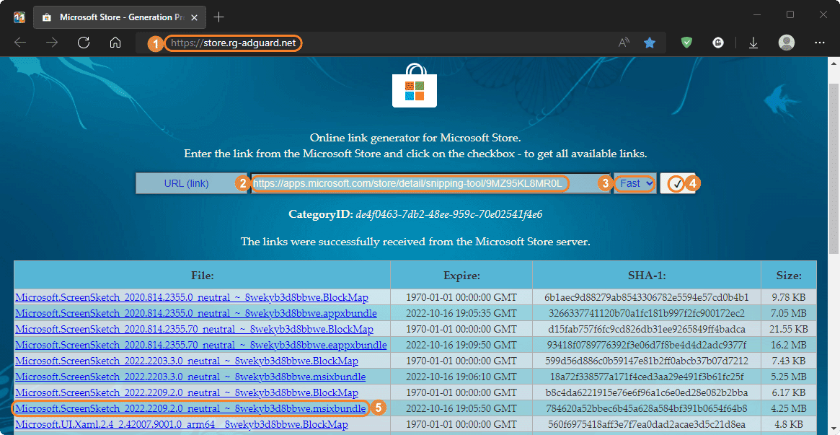This screenshot has width=840, height=435.
Task: Activate the Read aloud icon
Action: 624,43
